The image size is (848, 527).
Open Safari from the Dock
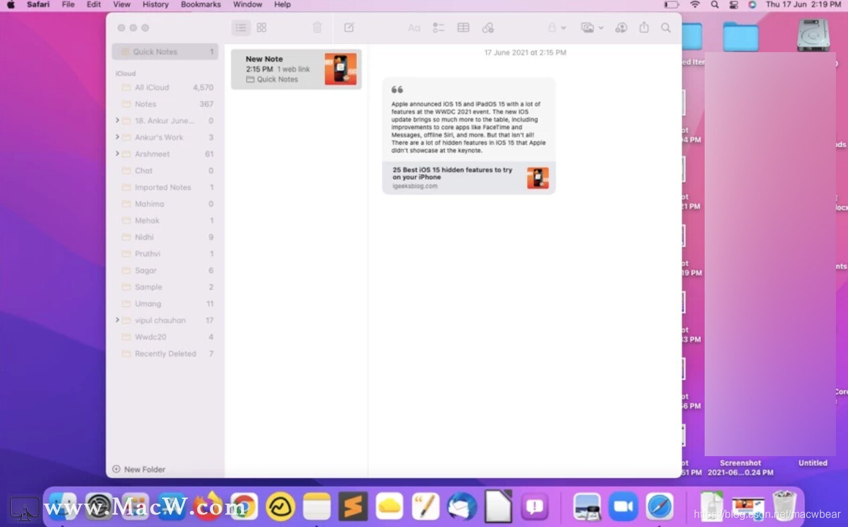coord(660,507)
